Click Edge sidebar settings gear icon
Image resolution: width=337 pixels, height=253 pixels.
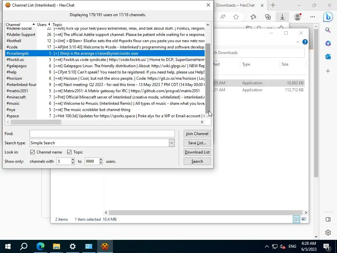(x=328, y=233)
